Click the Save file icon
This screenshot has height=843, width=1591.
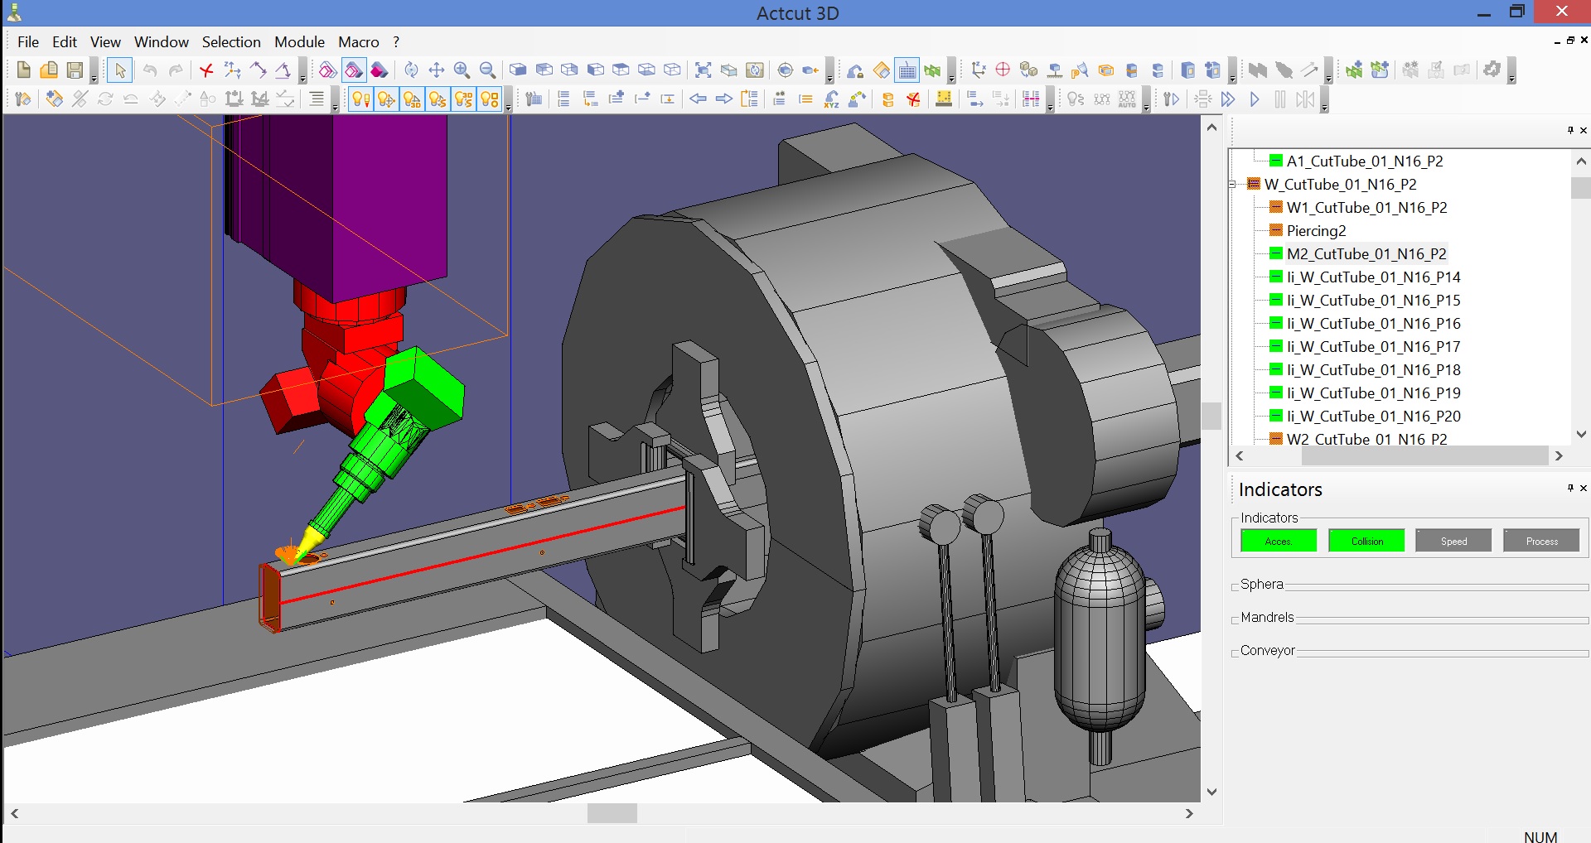75,70
